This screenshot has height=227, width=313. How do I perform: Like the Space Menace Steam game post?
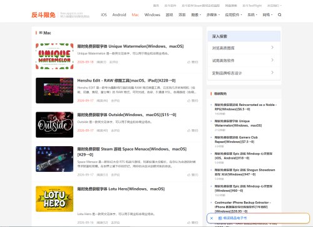pyautogui.click(x=193, y=175)
